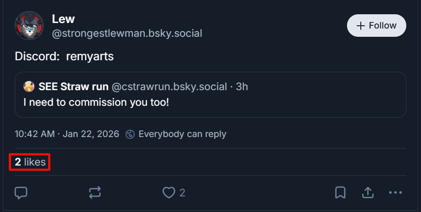421x212 pixels.
Task: Open the @strongestlewman.bsky.social handle link
Action: coord(127,34)
